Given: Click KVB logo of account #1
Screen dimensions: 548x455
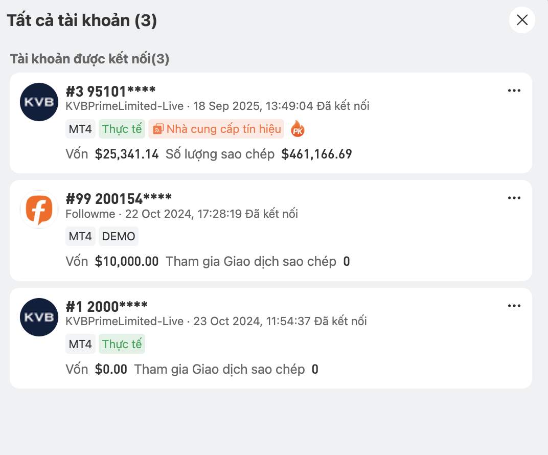Looking at the screenshot, I should point(39,317).
